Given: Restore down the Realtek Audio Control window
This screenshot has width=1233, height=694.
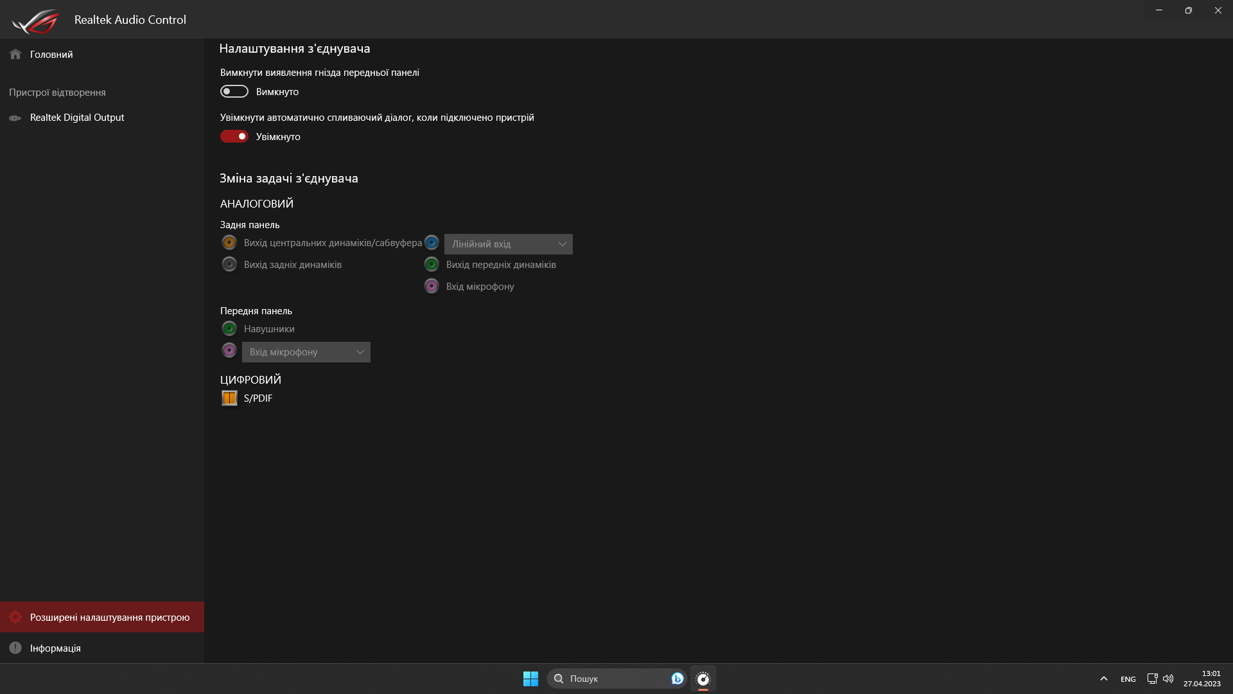Looking at the screenshot, I should point(1189,10).
